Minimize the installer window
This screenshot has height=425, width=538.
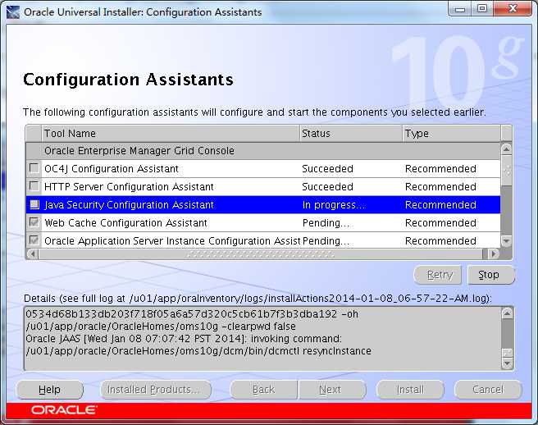click(x=460, y=8)
